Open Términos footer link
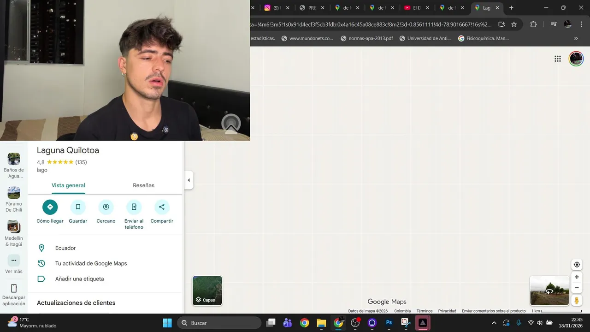Viewport: 590px width, 332px height. [425, 311]
